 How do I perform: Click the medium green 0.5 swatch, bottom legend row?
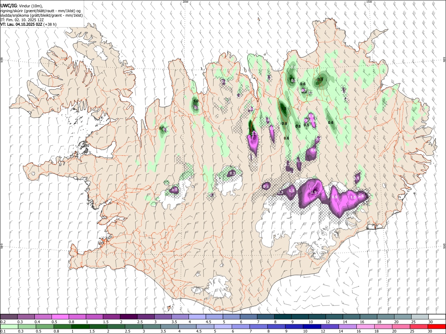pyautogui.click(x=45, y=327)
